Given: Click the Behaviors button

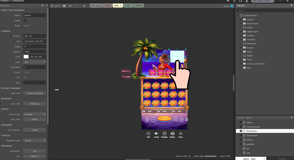Looking at the screenshot, I should pyautogui.click(x=35, y=104).
